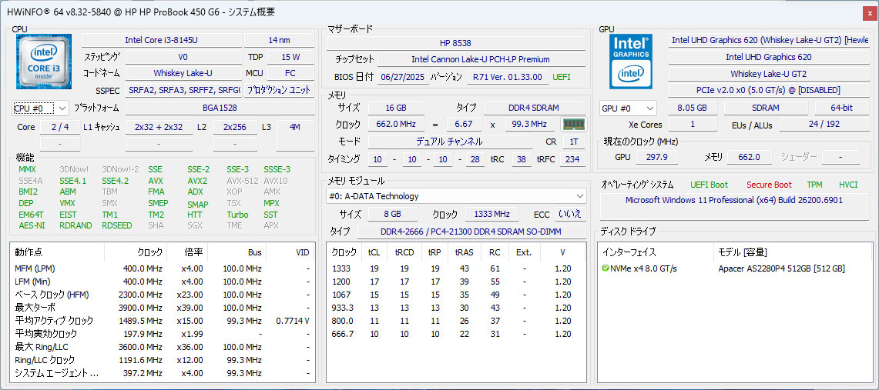Viewport: 879px width, 390px height.
Task: Click the Intel UHD Graphics 620 Whiskey Lake-U GT2 field
Action: pos(769,40)
